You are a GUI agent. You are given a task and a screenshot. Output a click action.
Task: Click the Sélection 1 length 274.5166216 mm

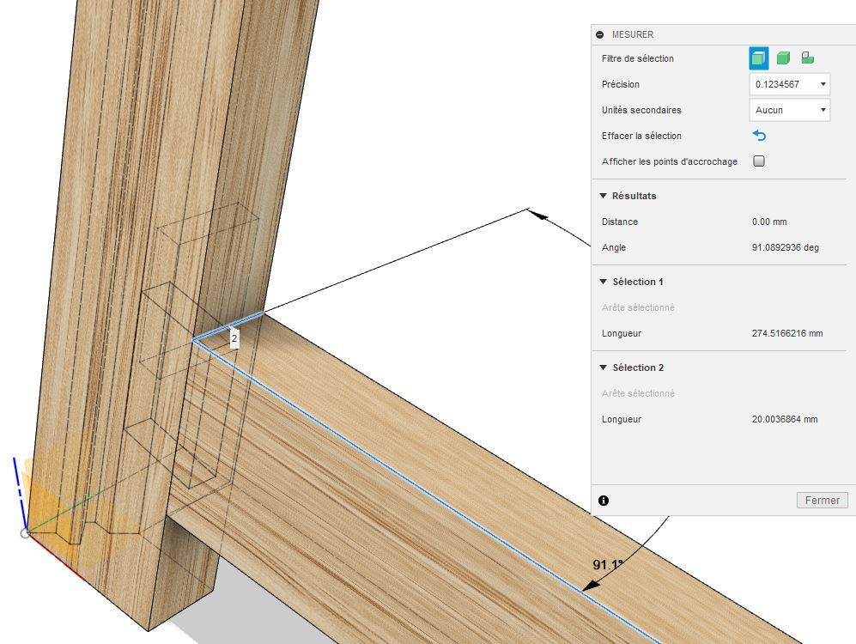pyautogui.click(x=786, y=333)
